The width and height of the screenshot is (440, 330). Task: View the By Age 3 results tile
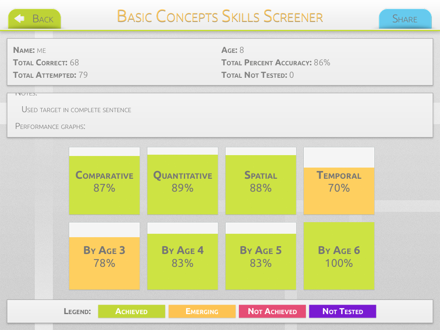[x=104, y=256]
